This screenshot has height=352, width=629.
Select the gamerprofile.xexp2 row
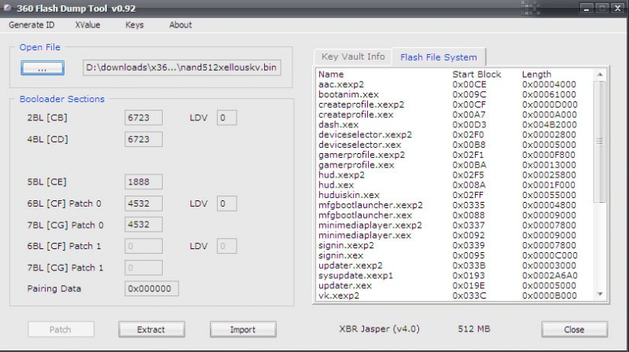click(454, 155)
